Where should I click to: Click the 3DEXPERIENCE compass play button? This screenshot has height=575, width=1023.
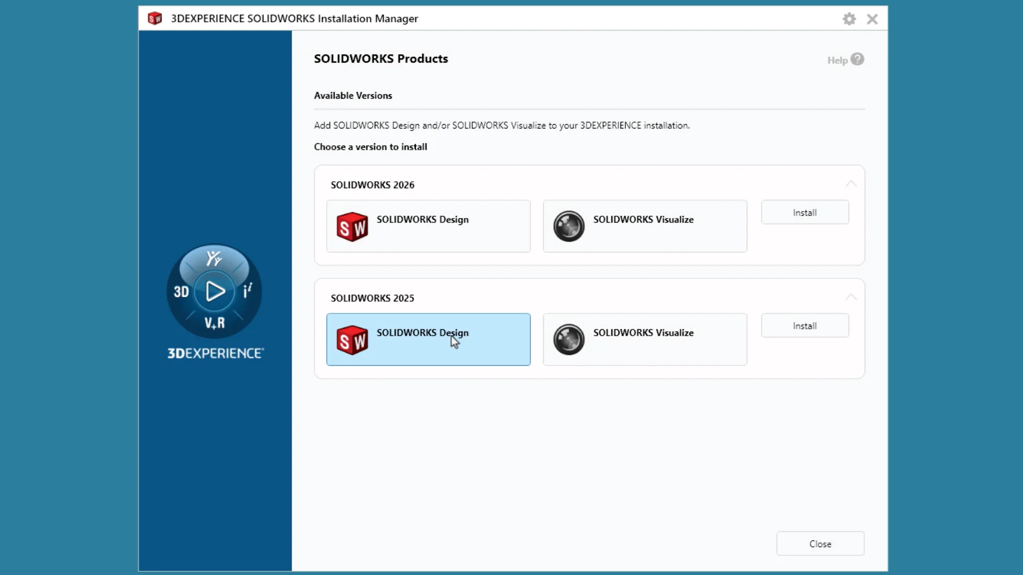[214, 291]
